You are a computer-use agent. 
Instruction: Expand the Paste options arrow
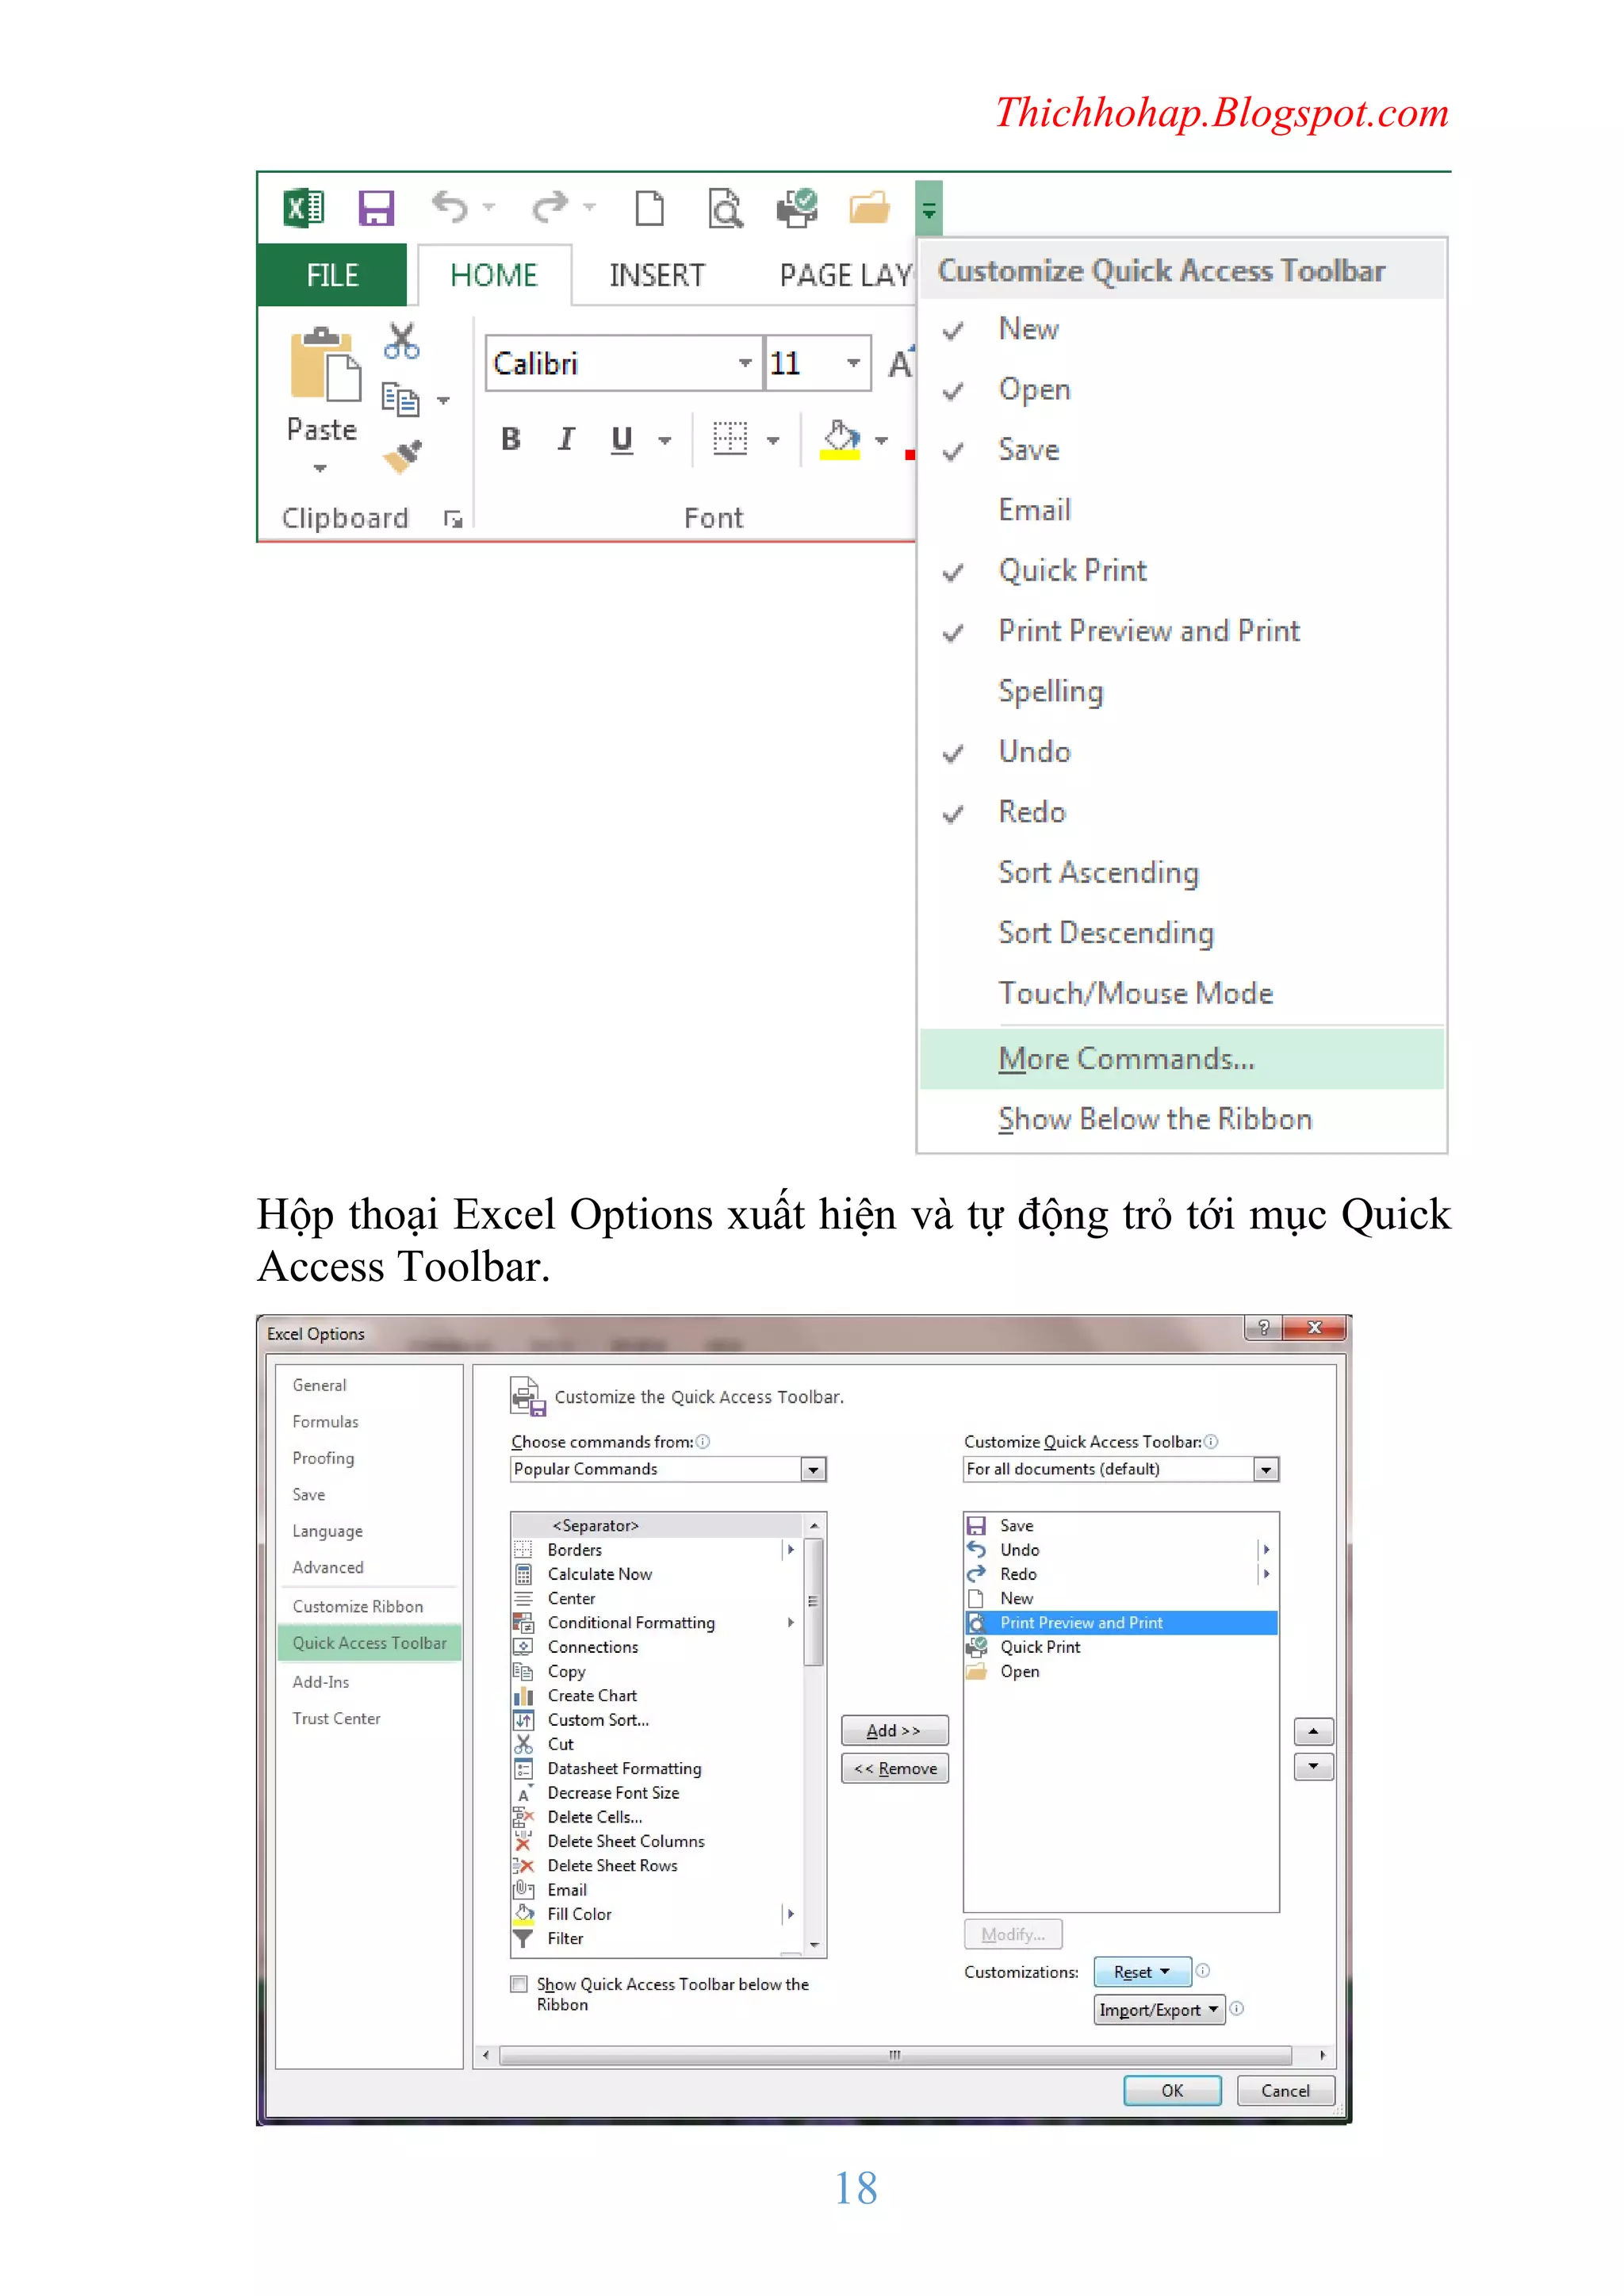click(320, 468)
